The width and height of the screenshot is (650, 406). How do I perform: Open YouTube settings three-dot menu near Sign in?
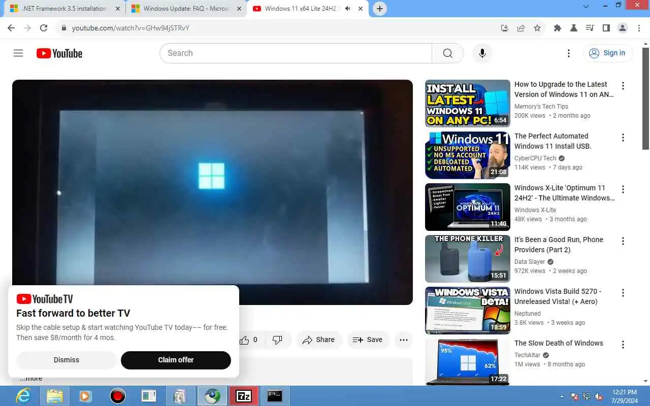569,53
